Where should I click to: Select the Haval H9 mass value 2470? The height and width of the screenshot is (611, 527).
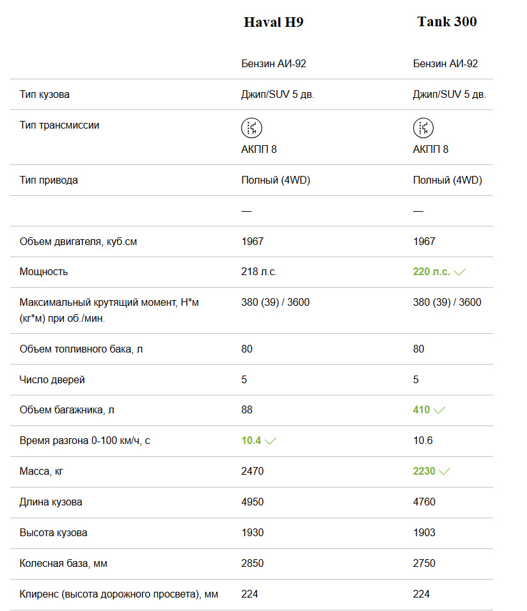pyautogui.click(x=252, y=472)
